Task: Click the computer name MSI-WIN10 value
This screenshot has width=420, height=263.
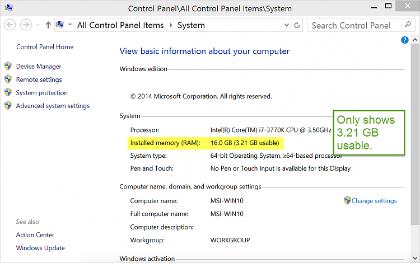Action: pos(227,201)
